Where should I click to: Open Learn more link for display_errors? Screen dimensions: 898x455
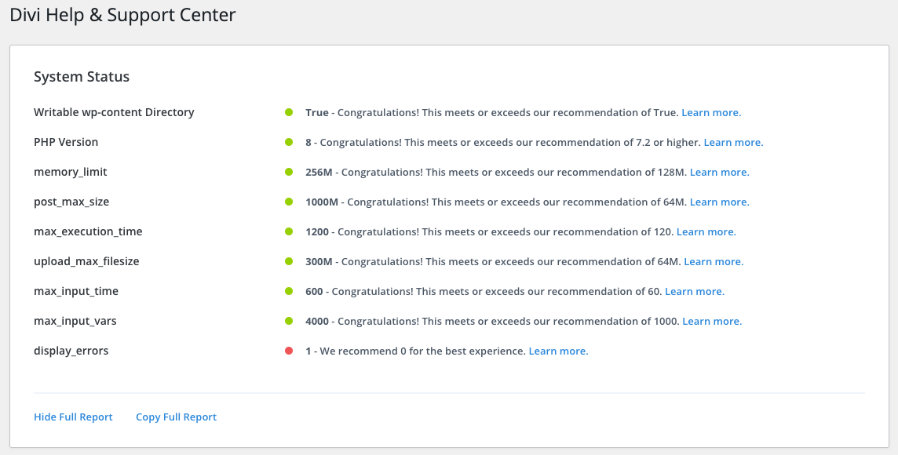tap(558, 351)
